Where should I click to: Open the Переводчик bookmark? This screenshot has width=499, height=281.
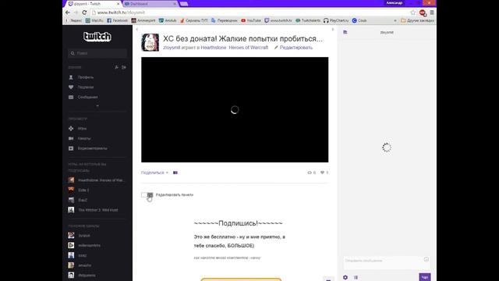[x=225, y=20]
